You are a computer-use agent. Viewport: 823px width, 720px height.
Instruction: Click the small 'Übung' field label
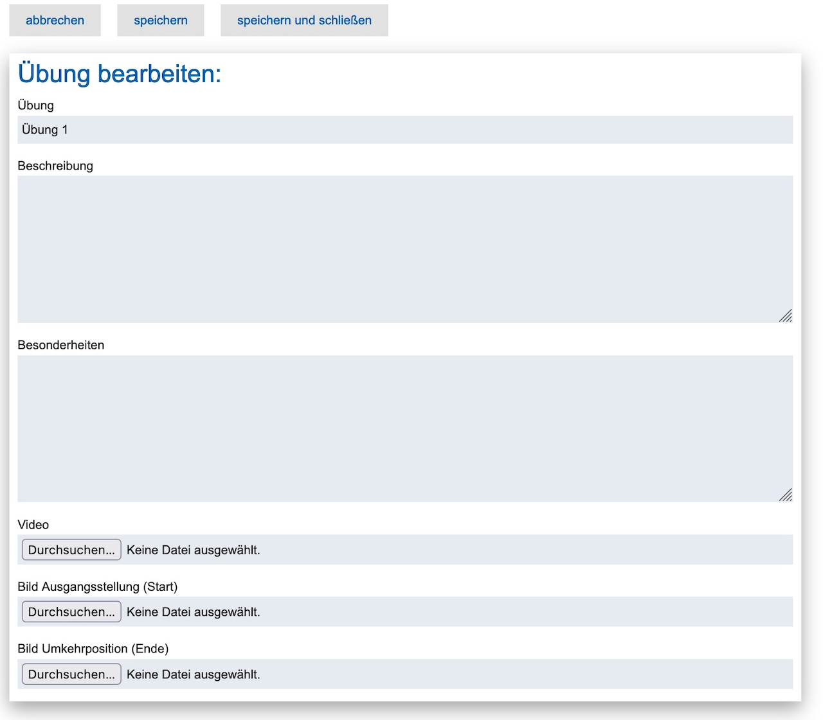tap(36, 105)
